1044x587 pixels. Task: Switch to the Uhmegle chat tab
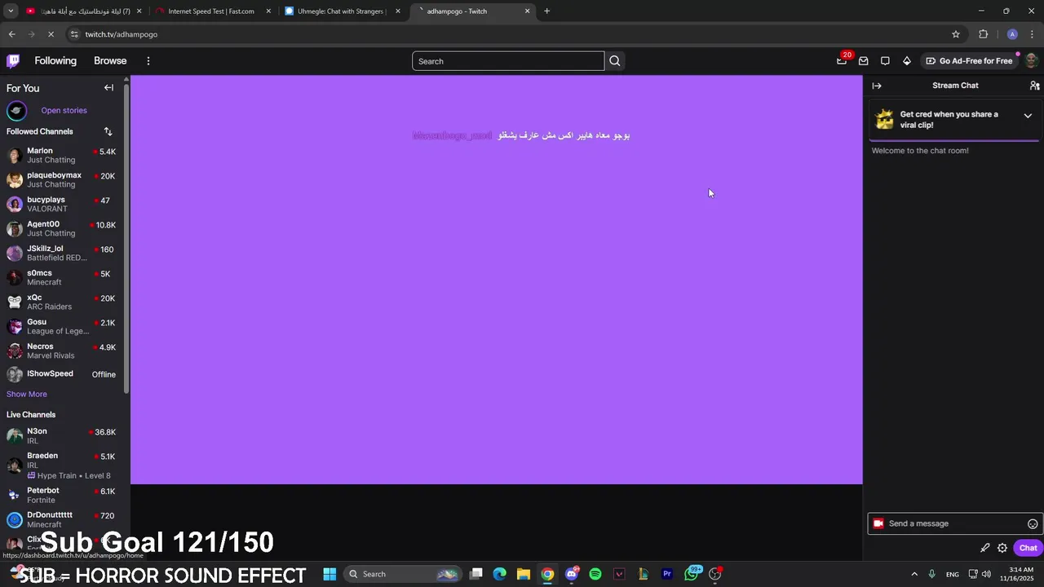pos(341,11)
